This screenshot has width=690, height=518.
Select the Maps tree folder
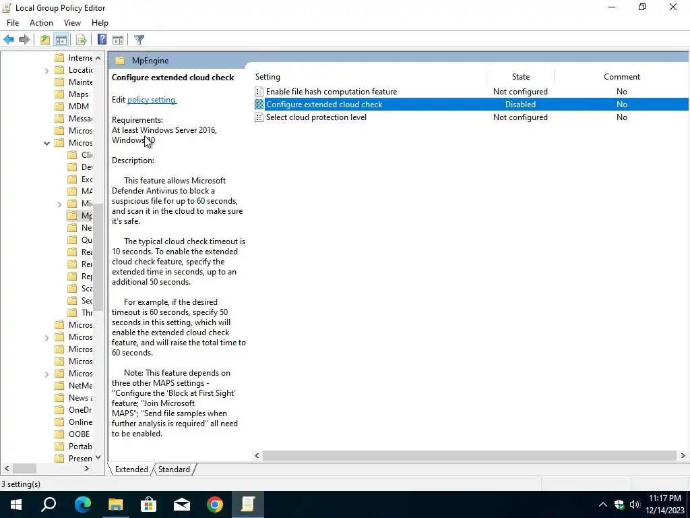(78, 94)
